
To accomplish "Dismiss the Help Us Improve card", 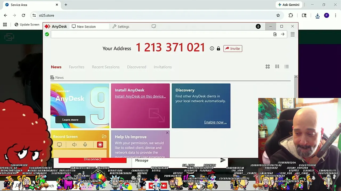I will click(x=167, y=133).
